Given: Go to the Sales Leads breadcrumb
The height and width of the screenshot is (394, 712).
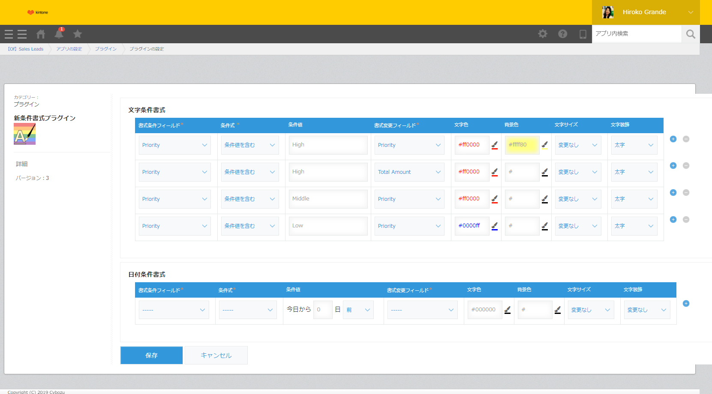Looking at the screenshot, I should (x=26, y=49).
